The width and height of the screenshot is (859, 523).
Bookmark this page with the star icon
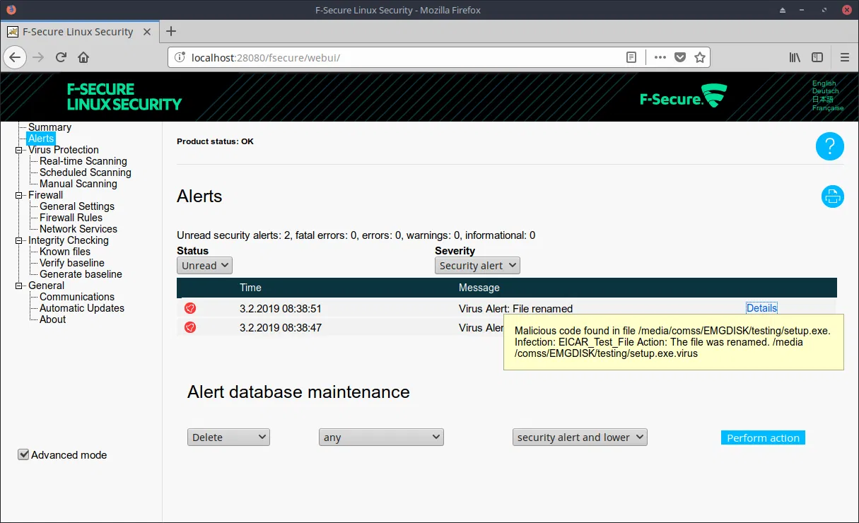click(x=700, y=57)
